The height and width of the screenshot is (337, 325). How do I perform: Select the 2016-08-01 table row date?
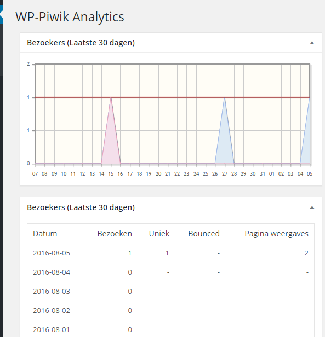click(x=52, y=330)
